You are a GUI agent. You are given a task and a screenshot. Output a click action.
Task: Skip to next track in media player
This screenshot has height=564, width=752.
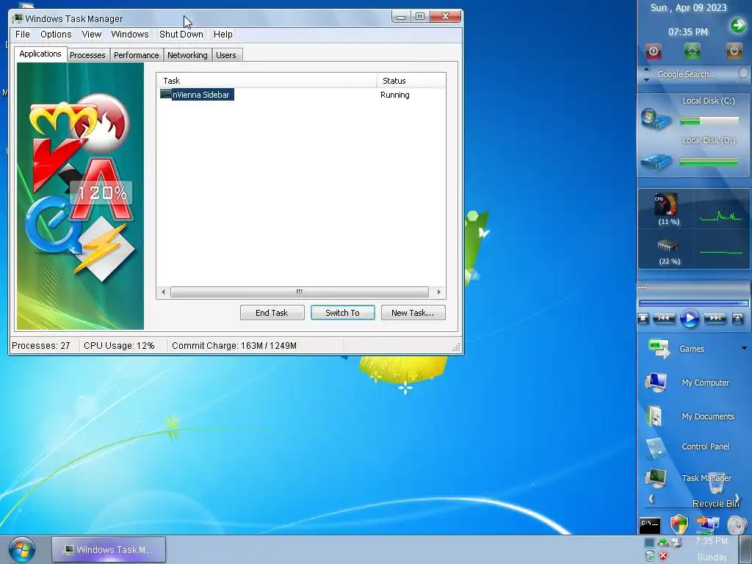(715, 317)
